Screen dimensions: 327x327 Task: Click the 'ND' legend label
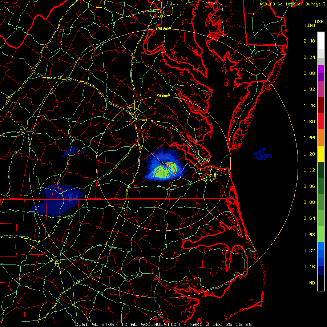312,283
